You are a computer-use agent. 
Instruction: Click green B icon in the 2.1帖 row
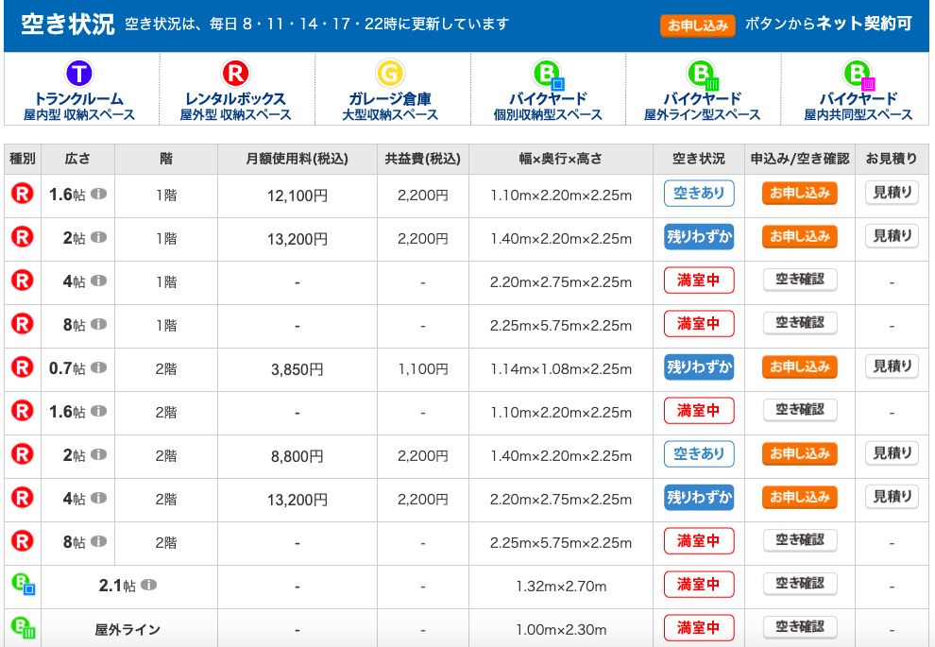22,585
